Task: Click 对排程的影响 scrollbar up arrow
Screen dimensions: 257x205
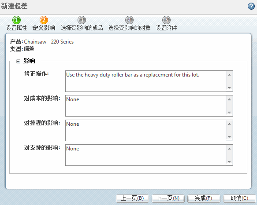Action: (229, 124)
